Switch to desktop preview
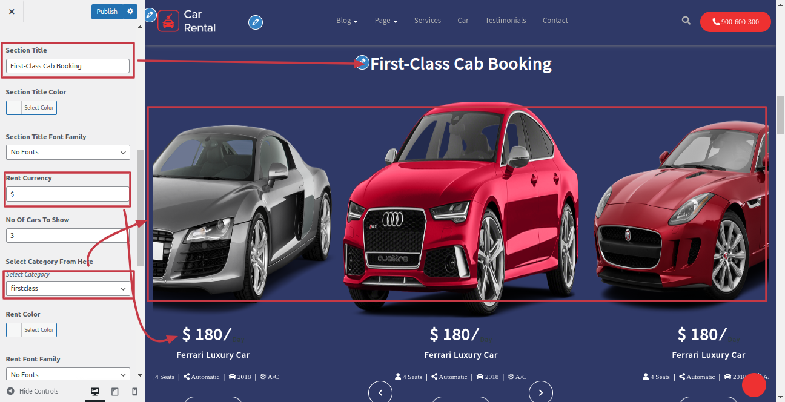The width and height of the screenshot is (785, 402). click(95, 391)
